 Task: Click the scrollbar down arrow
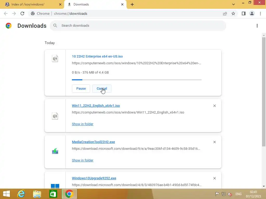pos(264,186)
